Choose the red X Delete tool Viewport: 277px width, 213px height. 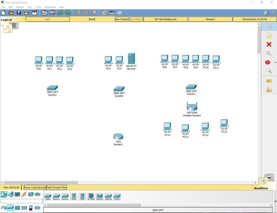[x=269, y=44]
